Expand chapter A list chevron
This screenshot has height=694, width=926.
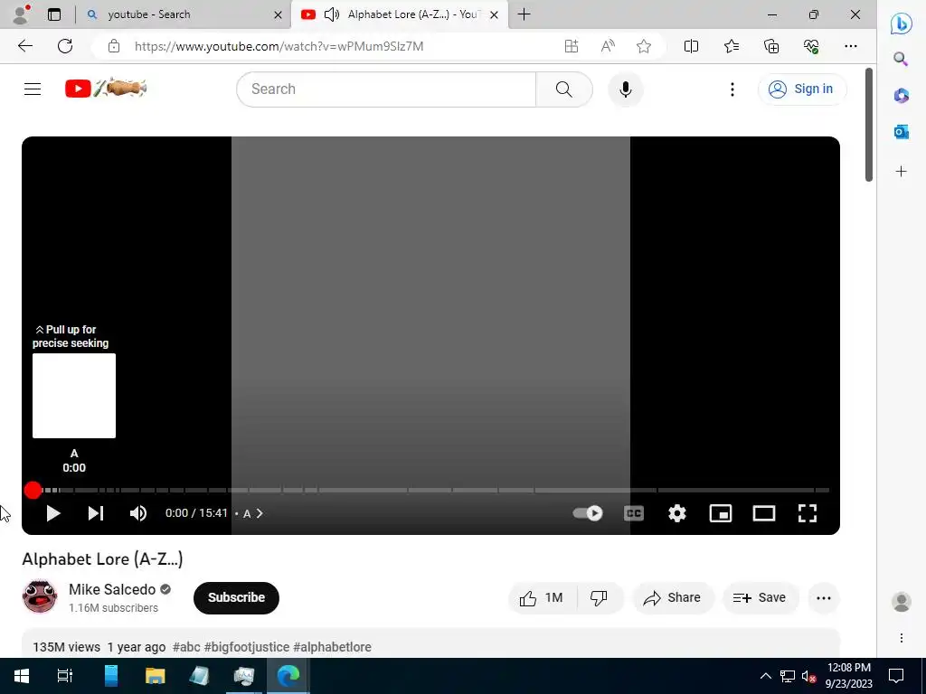coord(260,513)
